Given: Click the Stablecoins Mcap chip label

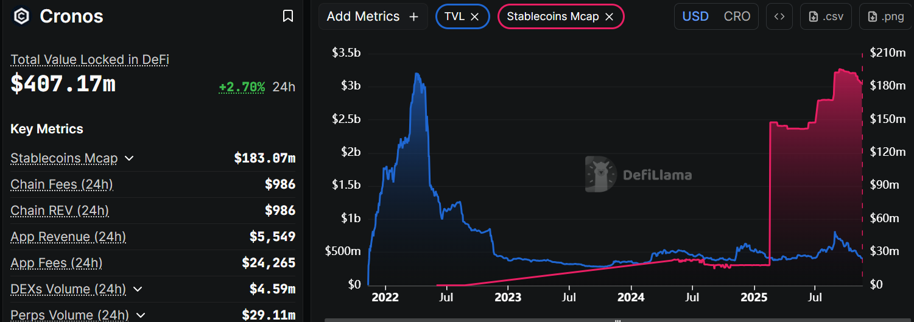Looking at the screenshot, I should (552, 16).
